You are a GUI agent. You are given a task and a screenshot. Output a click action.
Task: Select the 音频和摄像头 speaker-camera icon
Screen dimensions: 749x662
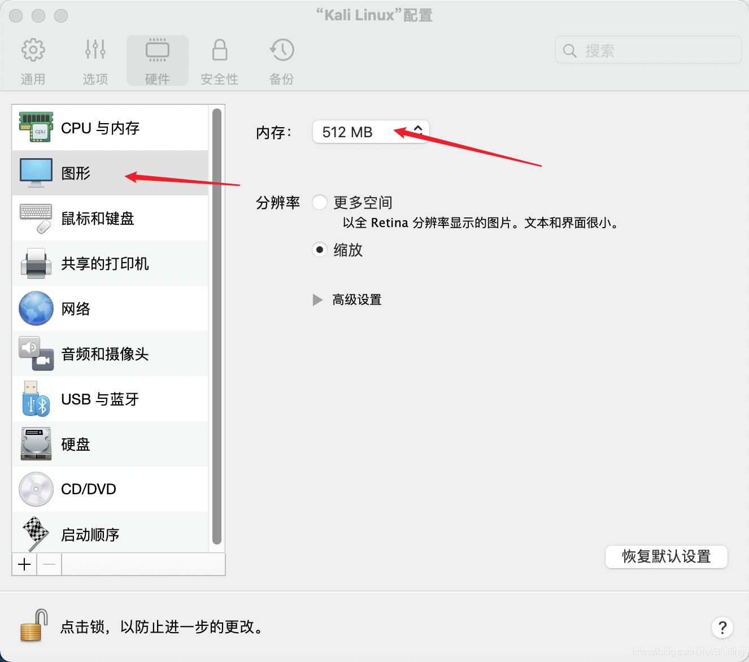click(x=36, y=354)
